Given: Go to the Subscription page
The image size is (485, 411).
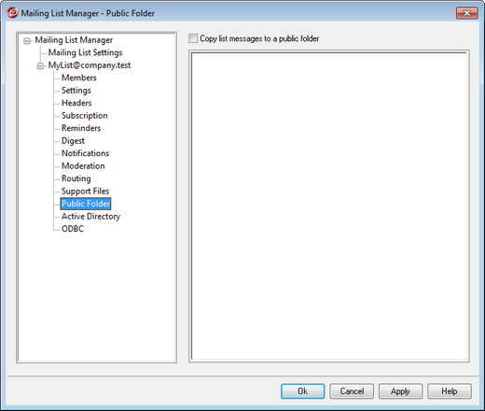Looking at the screenshot, I should pyautogui.click(x=85, y=116).
